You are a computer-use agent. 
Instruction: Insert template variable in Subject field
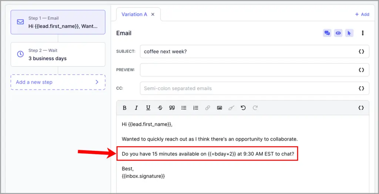click(x=361, y=51)
